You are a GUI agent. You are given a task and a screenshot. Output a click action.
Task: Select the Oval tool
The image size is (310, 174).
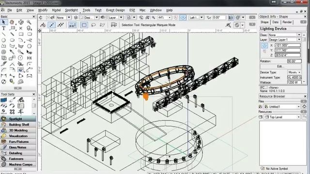tap(12, 40)
